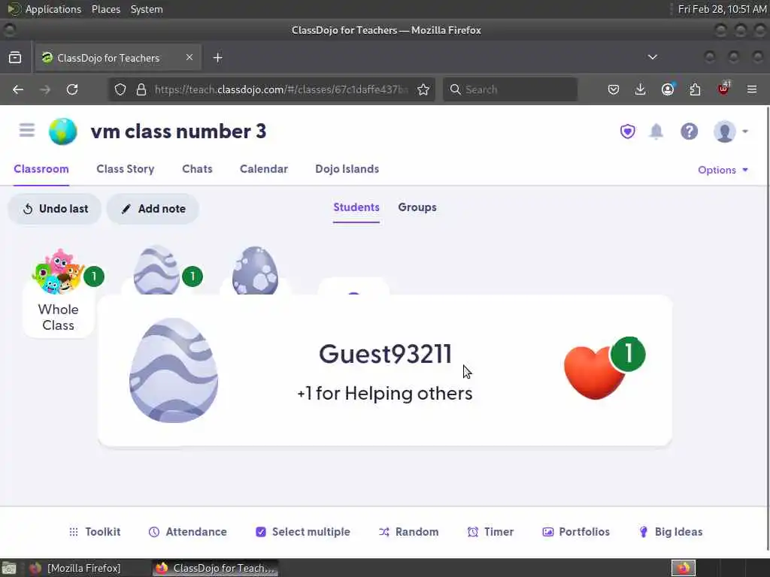
Task: Pick a Random student
Action: point(408,532)
